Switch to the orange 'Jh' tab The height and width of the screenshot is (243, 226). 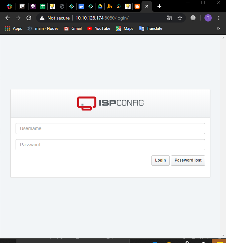point(109,6)
